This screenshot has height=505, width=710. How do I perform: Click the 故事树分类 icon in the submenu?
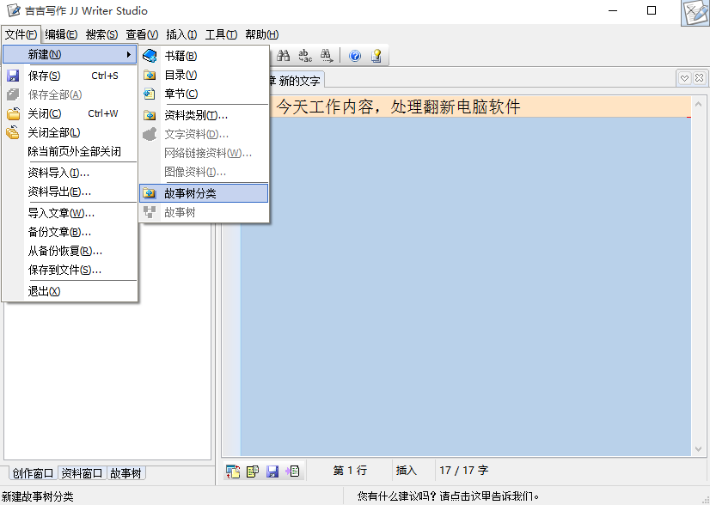coord(149,192)
